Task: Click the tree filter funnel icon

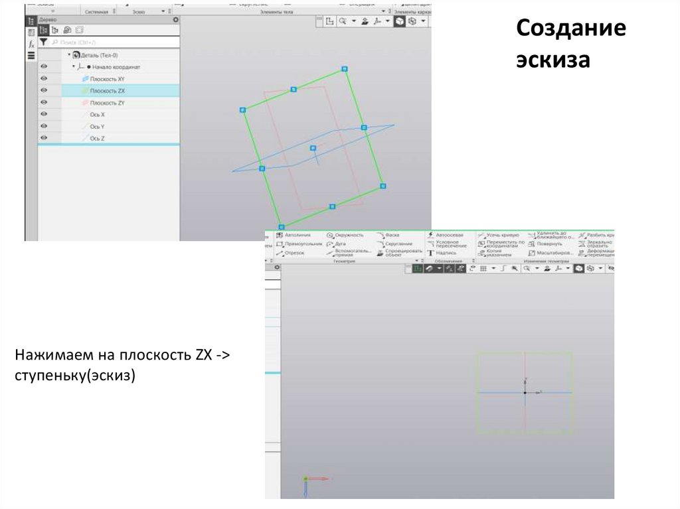Action: click(x=43, y=42)
